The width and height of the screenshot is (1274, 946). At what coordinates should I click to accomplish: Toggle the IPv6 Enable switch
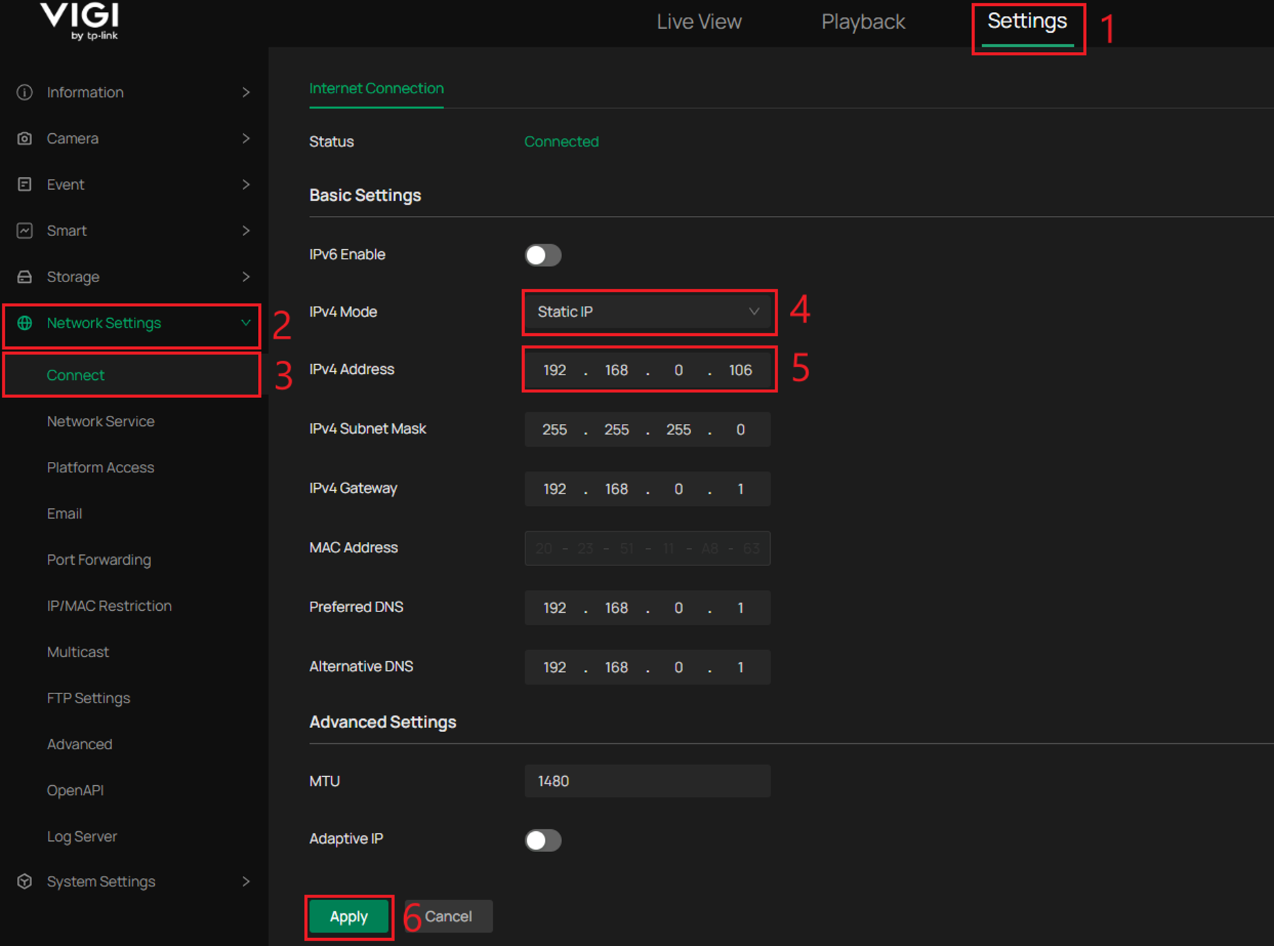(543, 255)
